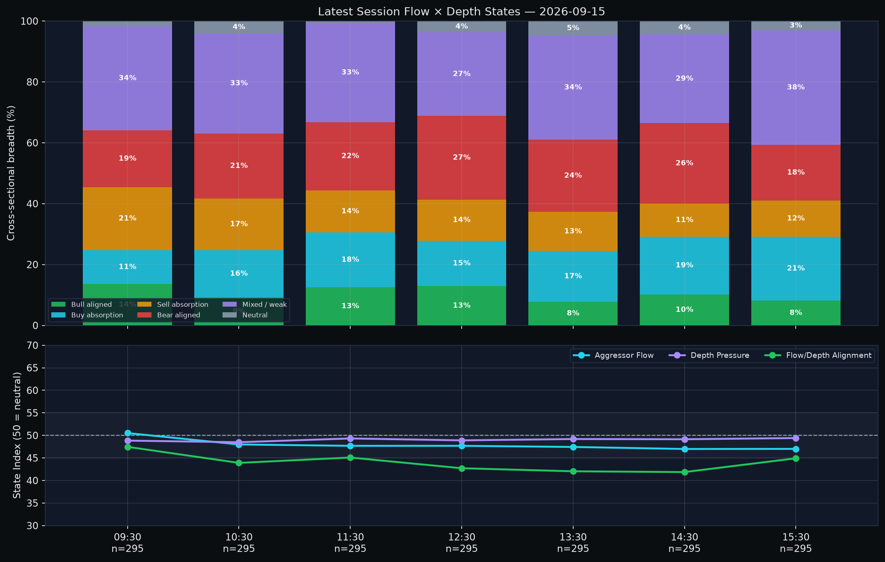Select Flow/Depth Alignment in the line chart legend
This screenshot has height=562, width=885.
[818, 355]
